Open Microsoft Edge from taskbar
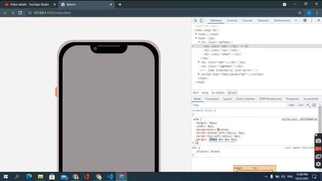Viewport: 322px width, 181px height. pos(29,176)
